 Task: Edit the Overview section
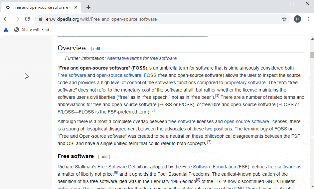point(96,49)
